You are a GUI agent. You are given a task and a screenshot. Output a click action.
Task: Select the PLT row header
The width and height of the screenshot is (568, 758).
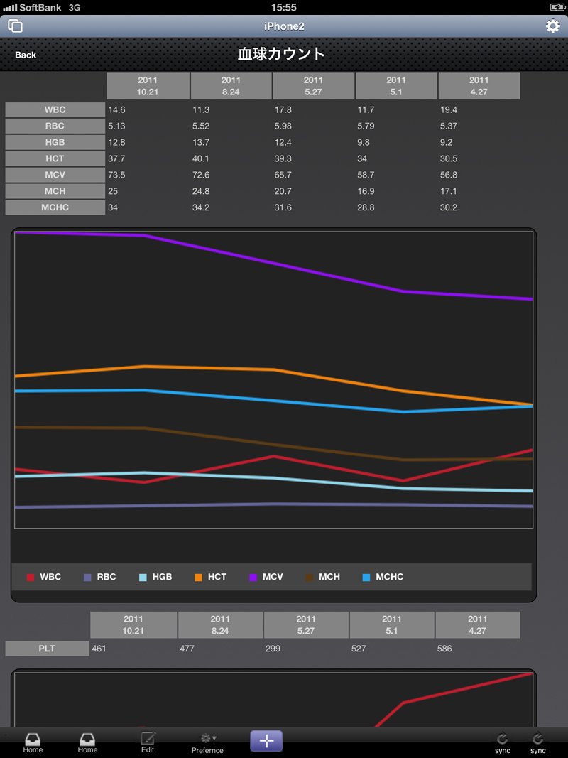47,649
